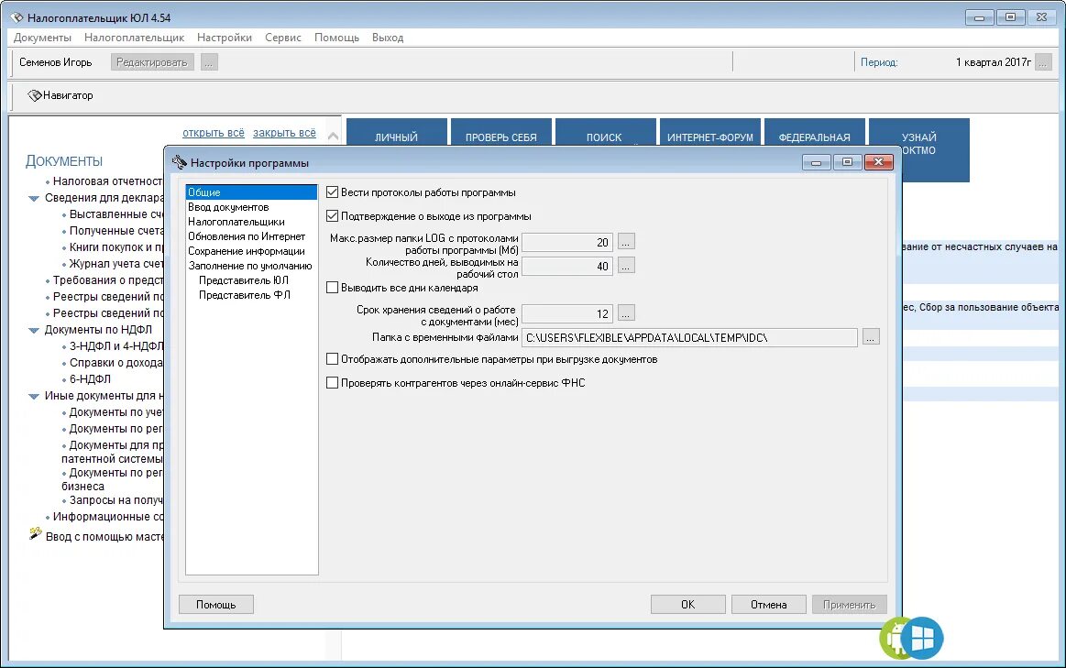Open storage term months ellipsis selector

(626, 312)
